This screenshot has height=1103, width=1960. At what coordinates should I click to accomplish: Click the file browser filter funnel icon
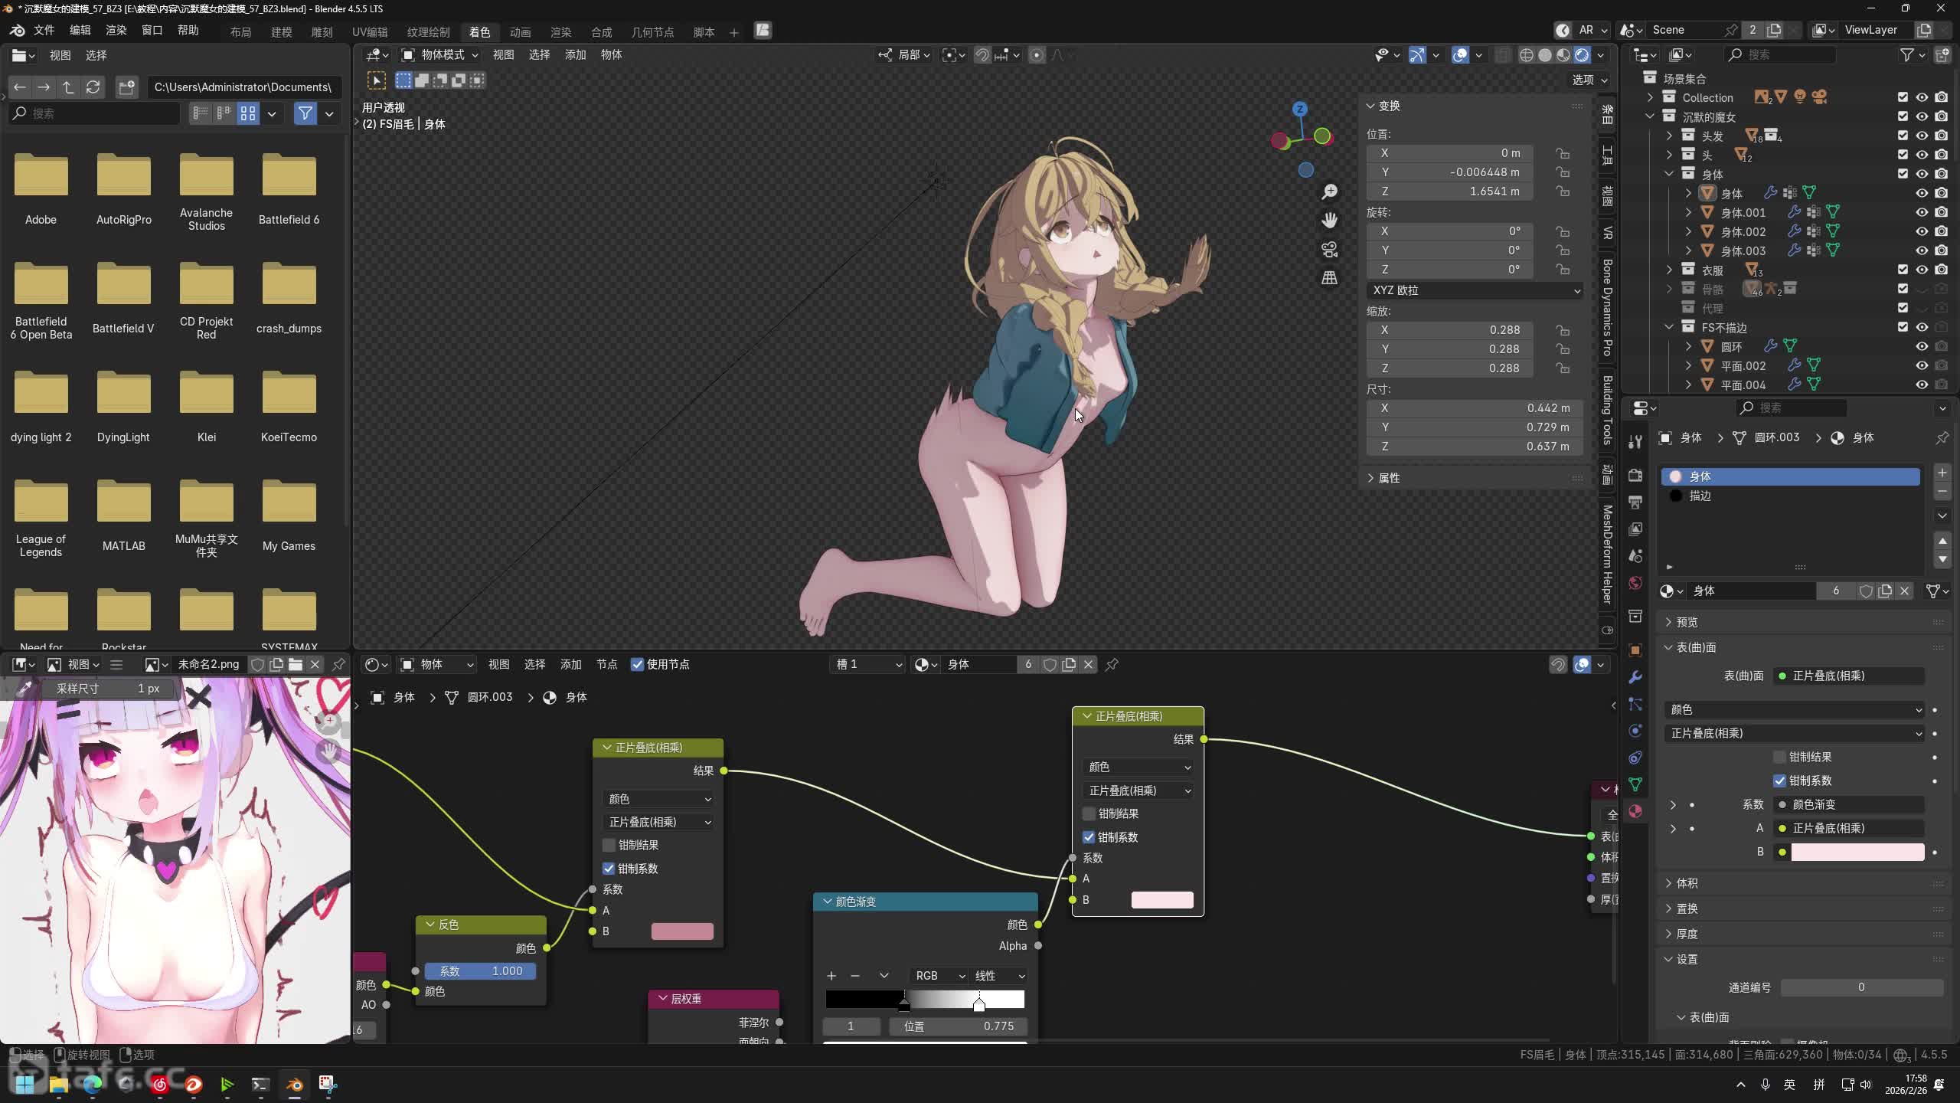[x=305, y=113]
